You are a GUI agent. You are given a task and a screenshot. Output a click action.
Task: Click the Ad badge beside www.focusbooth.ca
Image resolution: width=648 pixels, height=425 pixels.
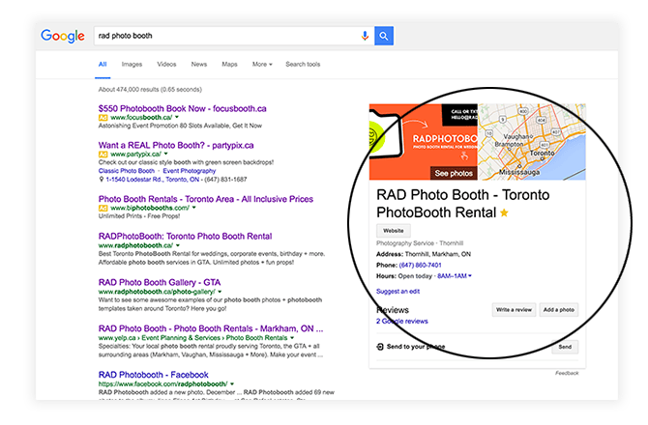pyautogui.click(x=103, y=118)
